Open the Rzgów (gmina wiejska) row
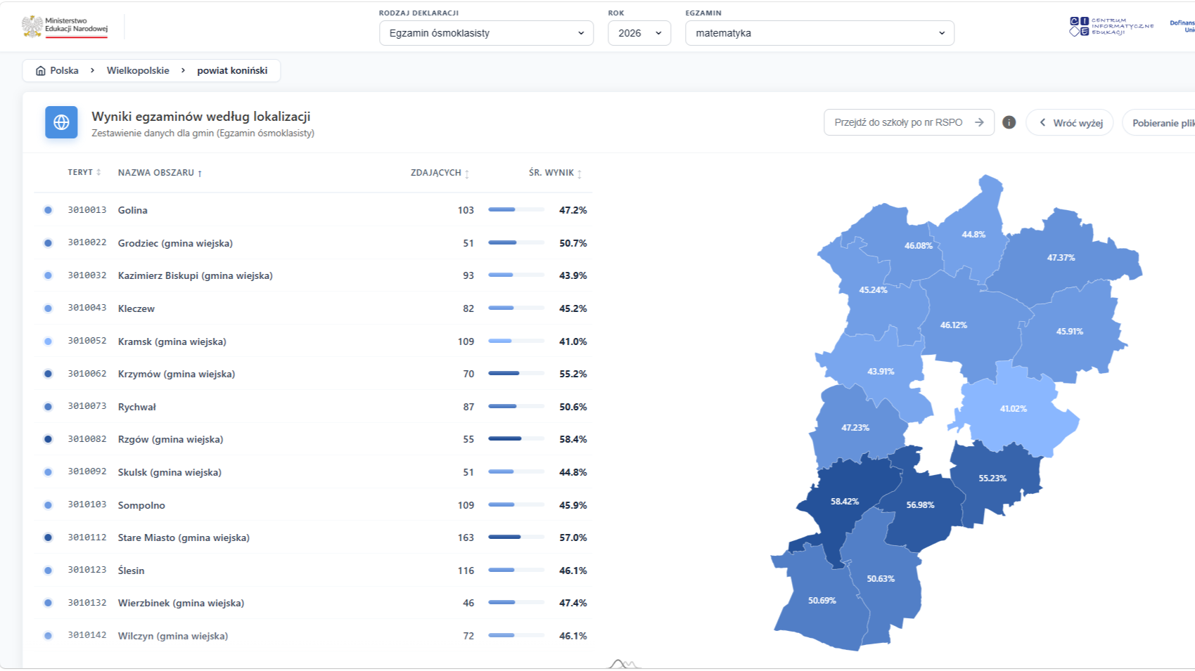 tap(313, 439)
